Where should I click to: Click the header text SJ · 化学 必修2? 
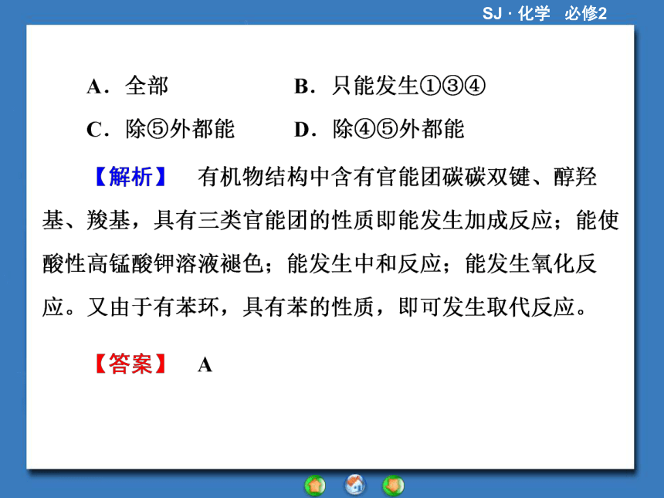pyautogui.click(x=544, y=14)
